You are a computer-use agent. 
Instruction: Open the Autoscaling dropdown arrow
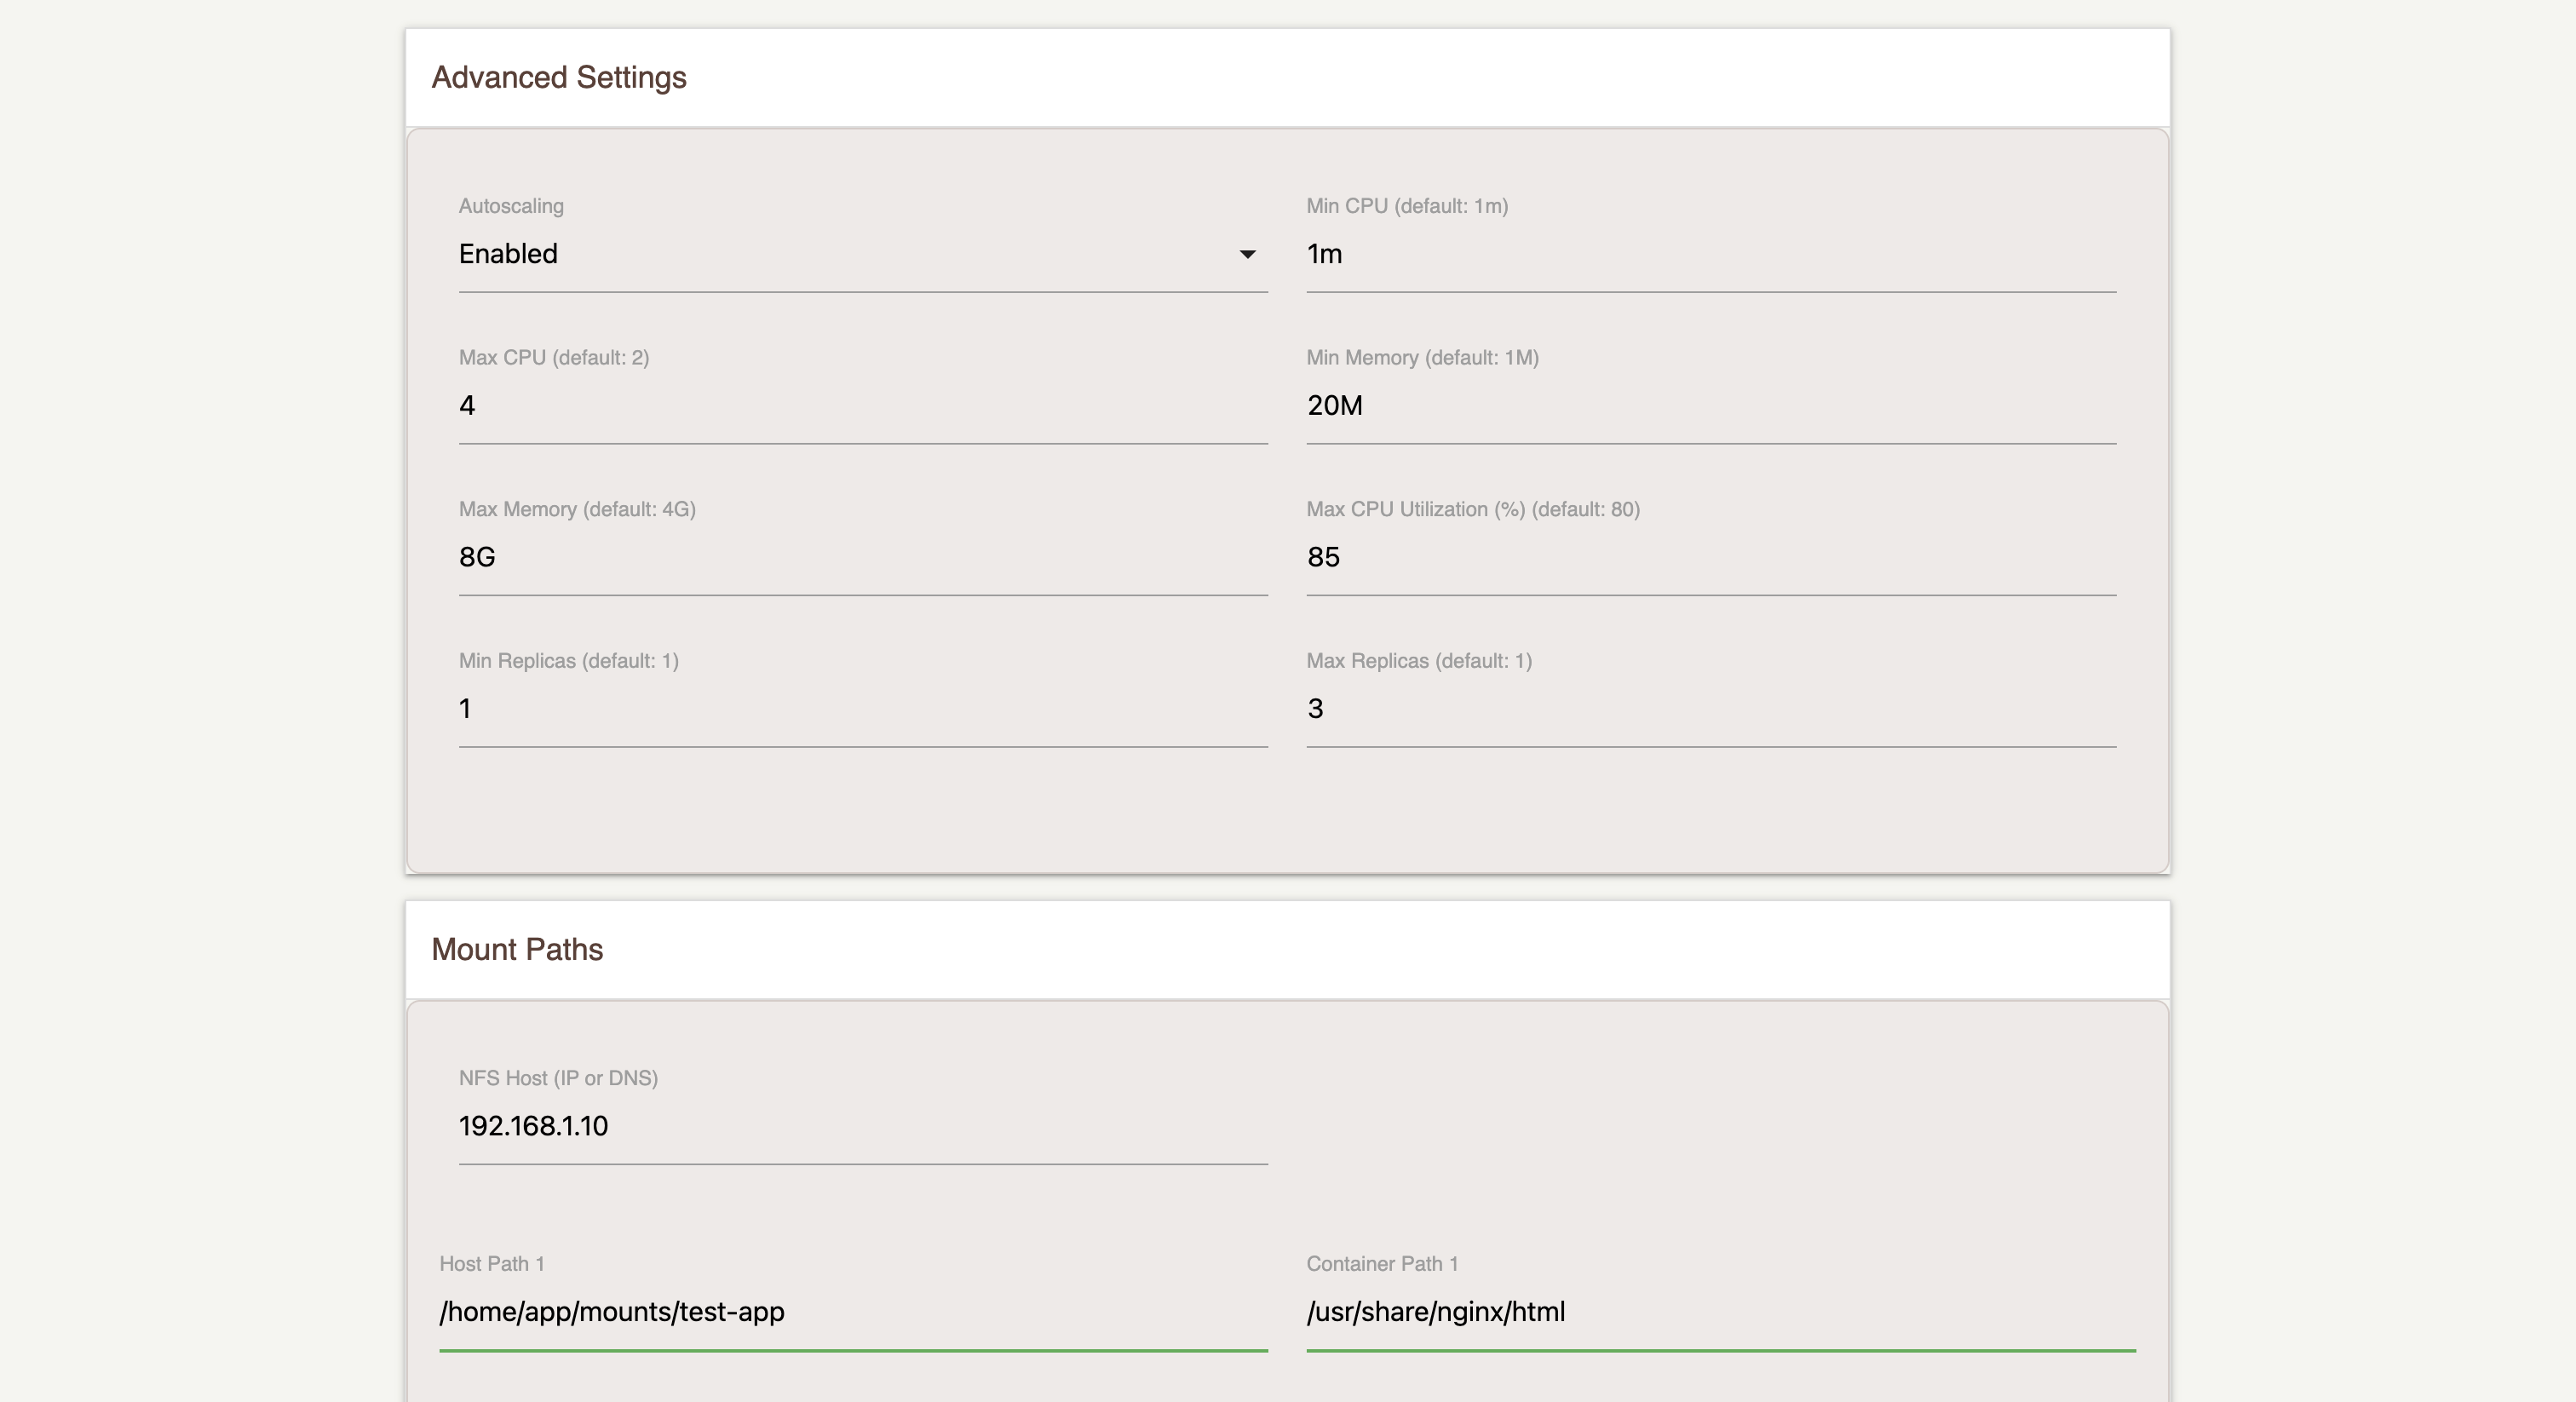(x=1247, y=254)
